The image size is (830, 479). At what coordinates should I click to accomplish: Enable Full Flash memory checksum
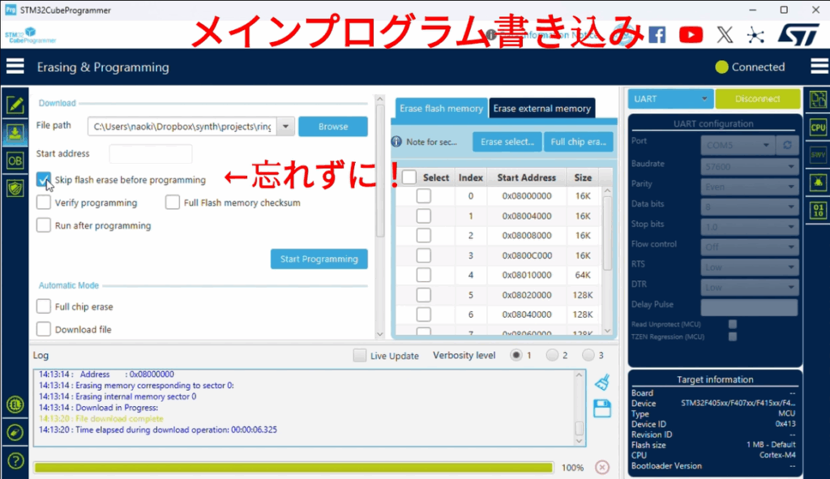(x=173, y=203)
